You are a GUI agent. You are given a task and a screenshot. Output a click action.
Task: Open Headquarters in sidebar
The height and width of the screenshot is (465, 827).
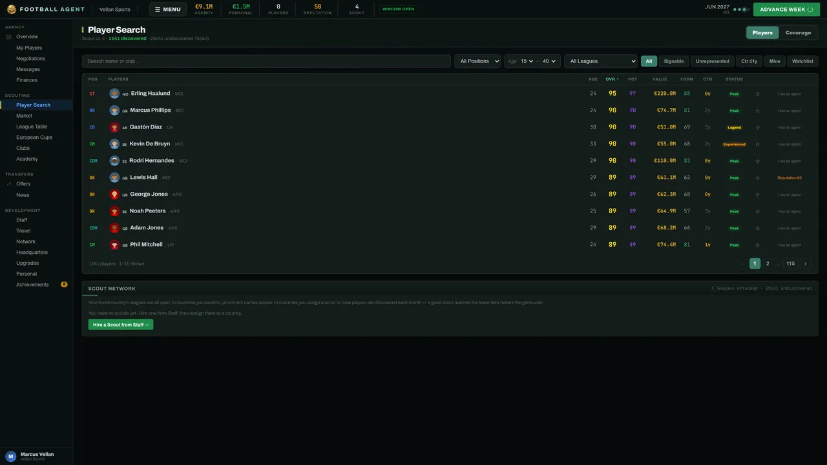tap(32, 253)
